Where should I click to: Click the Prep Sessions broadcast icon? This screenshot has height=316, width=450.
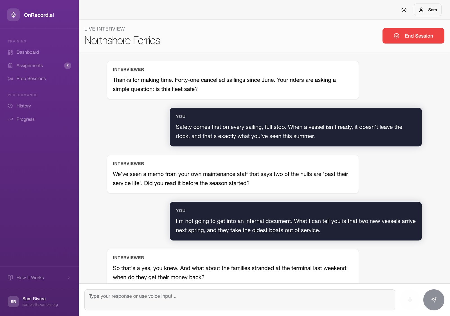click(x=10, y=79)
